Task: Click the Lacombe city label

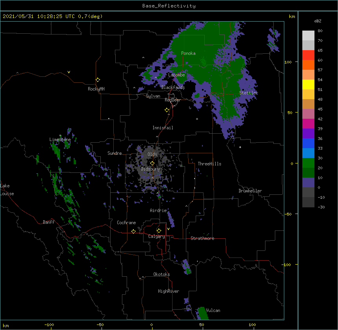Action: (176, 75)
